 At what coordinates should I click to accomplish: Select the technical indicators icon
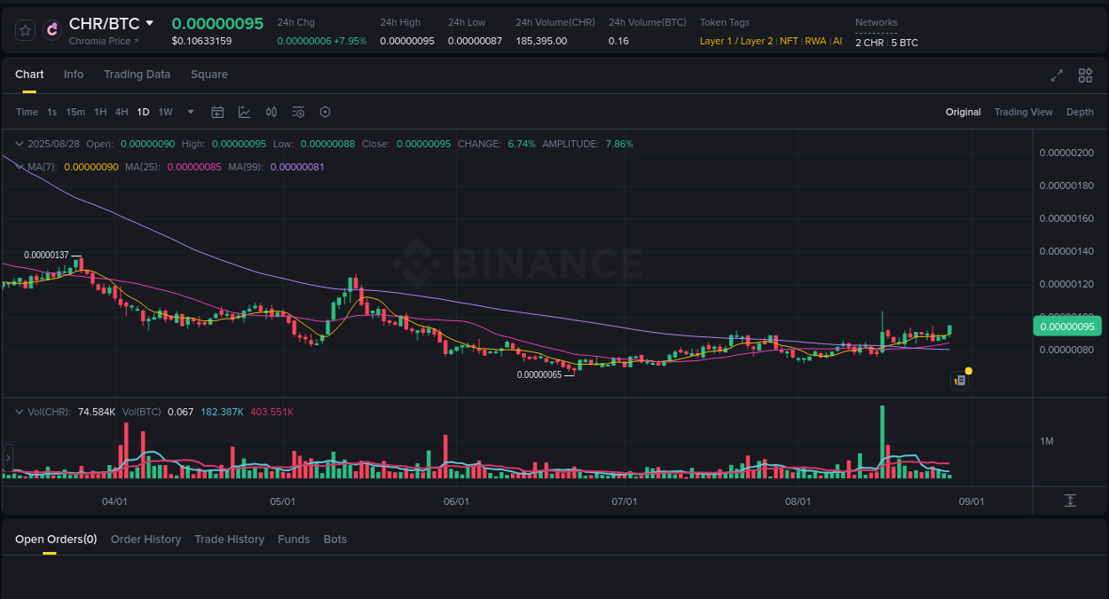[244, 112]
